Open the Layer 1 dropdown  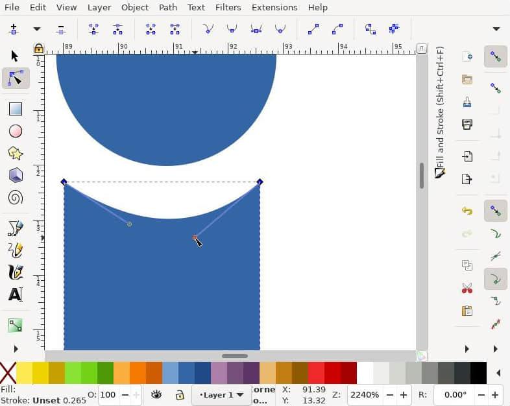tap(221, 394)
